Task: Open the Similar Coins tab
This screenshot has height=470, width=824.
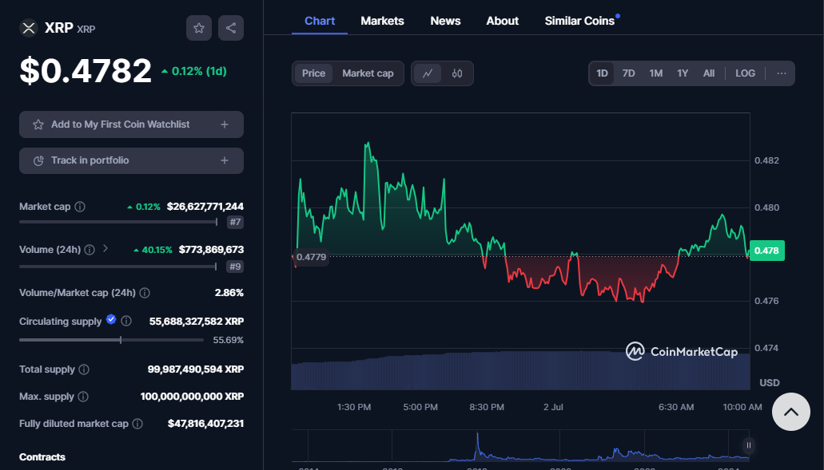Action: pos(579,21)
